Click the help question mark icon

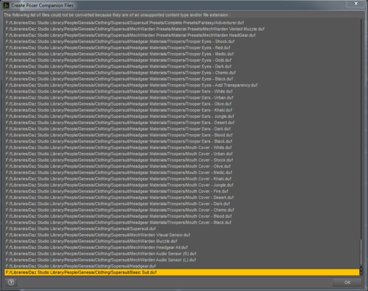[x=11, y=282]
